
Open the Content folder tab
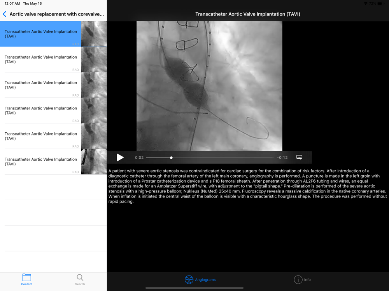pos(27,279)
